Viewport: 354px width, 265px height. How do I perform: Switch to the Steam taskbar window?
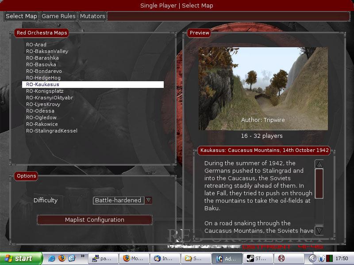[x=258, y=258]
